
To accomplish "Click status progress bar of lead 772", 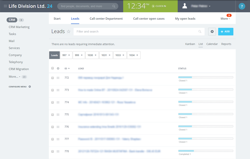I will click(x=206, y=77).
